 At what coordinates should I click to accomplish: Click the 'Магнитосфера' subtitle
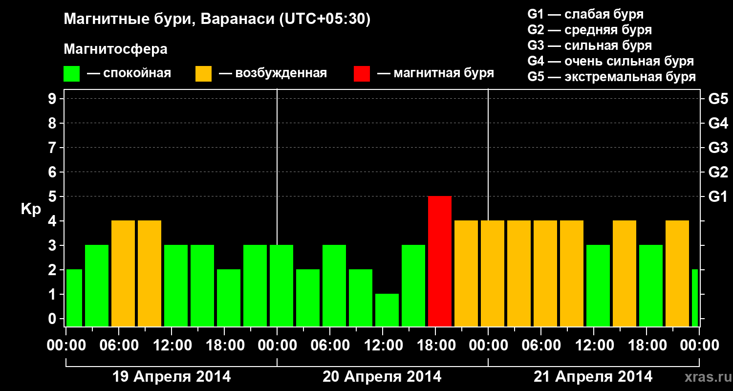(116, 49)
